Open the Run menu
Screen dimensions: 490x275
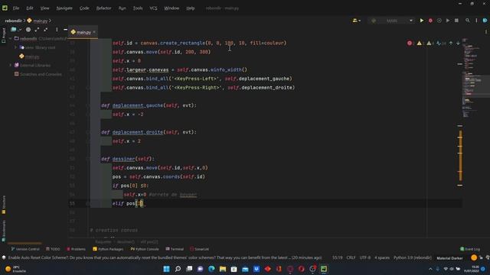122,8
